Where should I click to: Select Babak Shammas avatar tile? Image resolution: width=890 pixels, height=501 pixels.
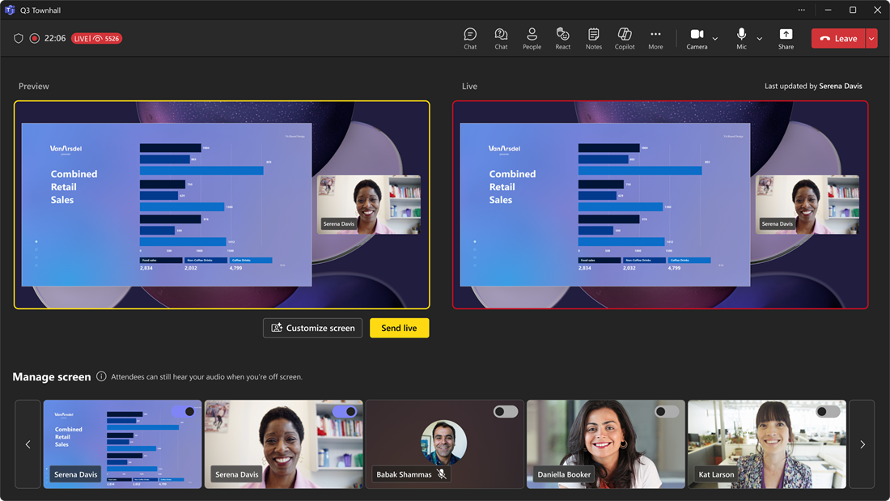445,444
